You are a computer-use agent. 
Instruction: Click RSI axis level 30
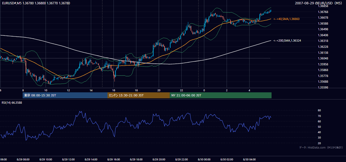click(x=319, y=137)
